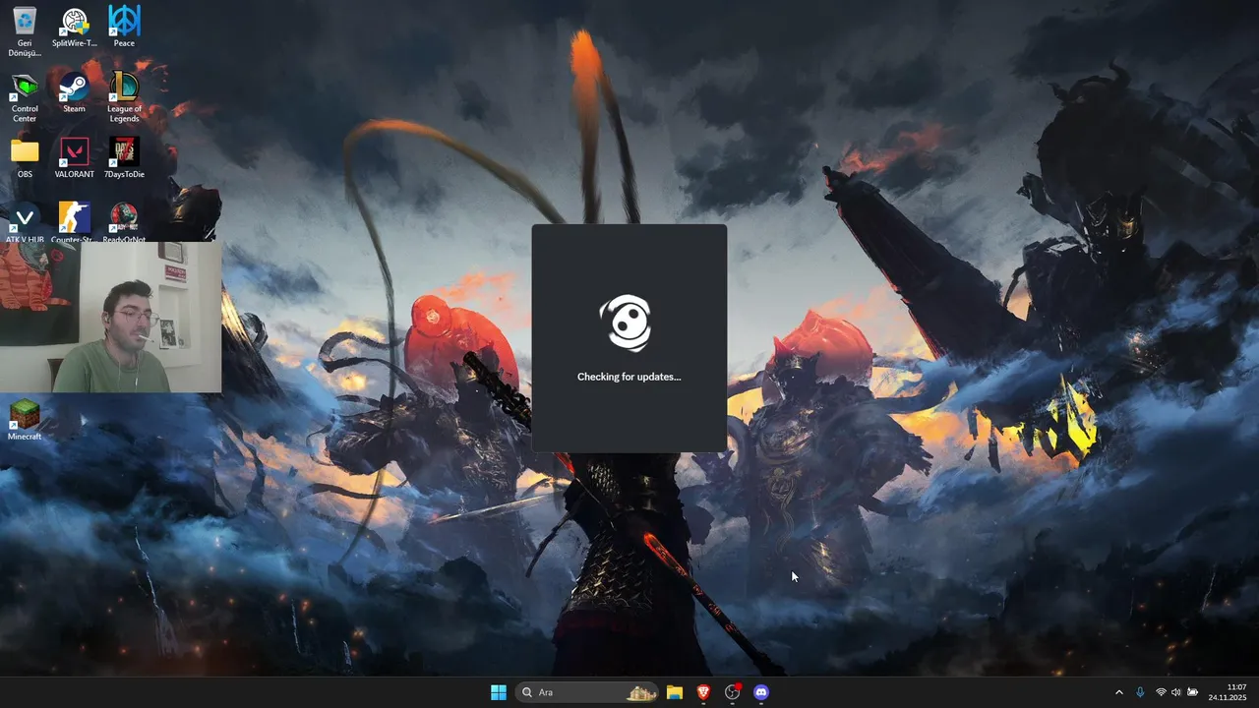Click the Ara taskbar search box
The width and height of the screenshot is (1259, 708).
coord(587,692)
